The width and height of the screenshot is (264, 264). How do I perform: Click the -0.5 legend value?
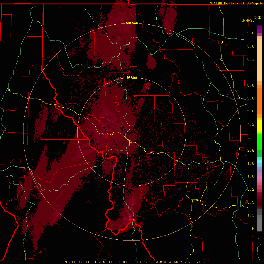[x=250, y=202]
